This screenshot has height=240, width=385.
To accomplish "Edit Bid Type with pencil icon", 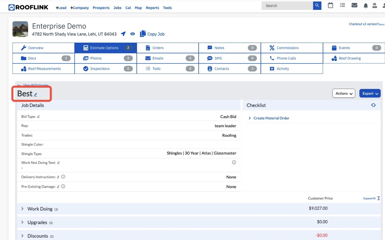I will coord(38,116).
